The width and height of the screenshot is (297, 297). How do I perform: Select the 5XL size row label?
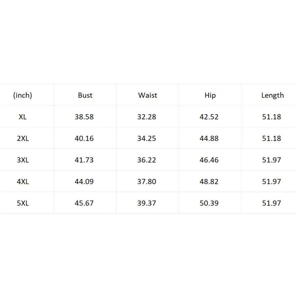click(23, 203)
